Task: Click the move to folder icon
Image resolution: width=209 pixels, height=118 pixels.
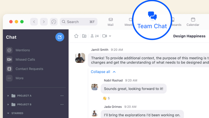Action: pyautogui.click(x=84, y=36)
